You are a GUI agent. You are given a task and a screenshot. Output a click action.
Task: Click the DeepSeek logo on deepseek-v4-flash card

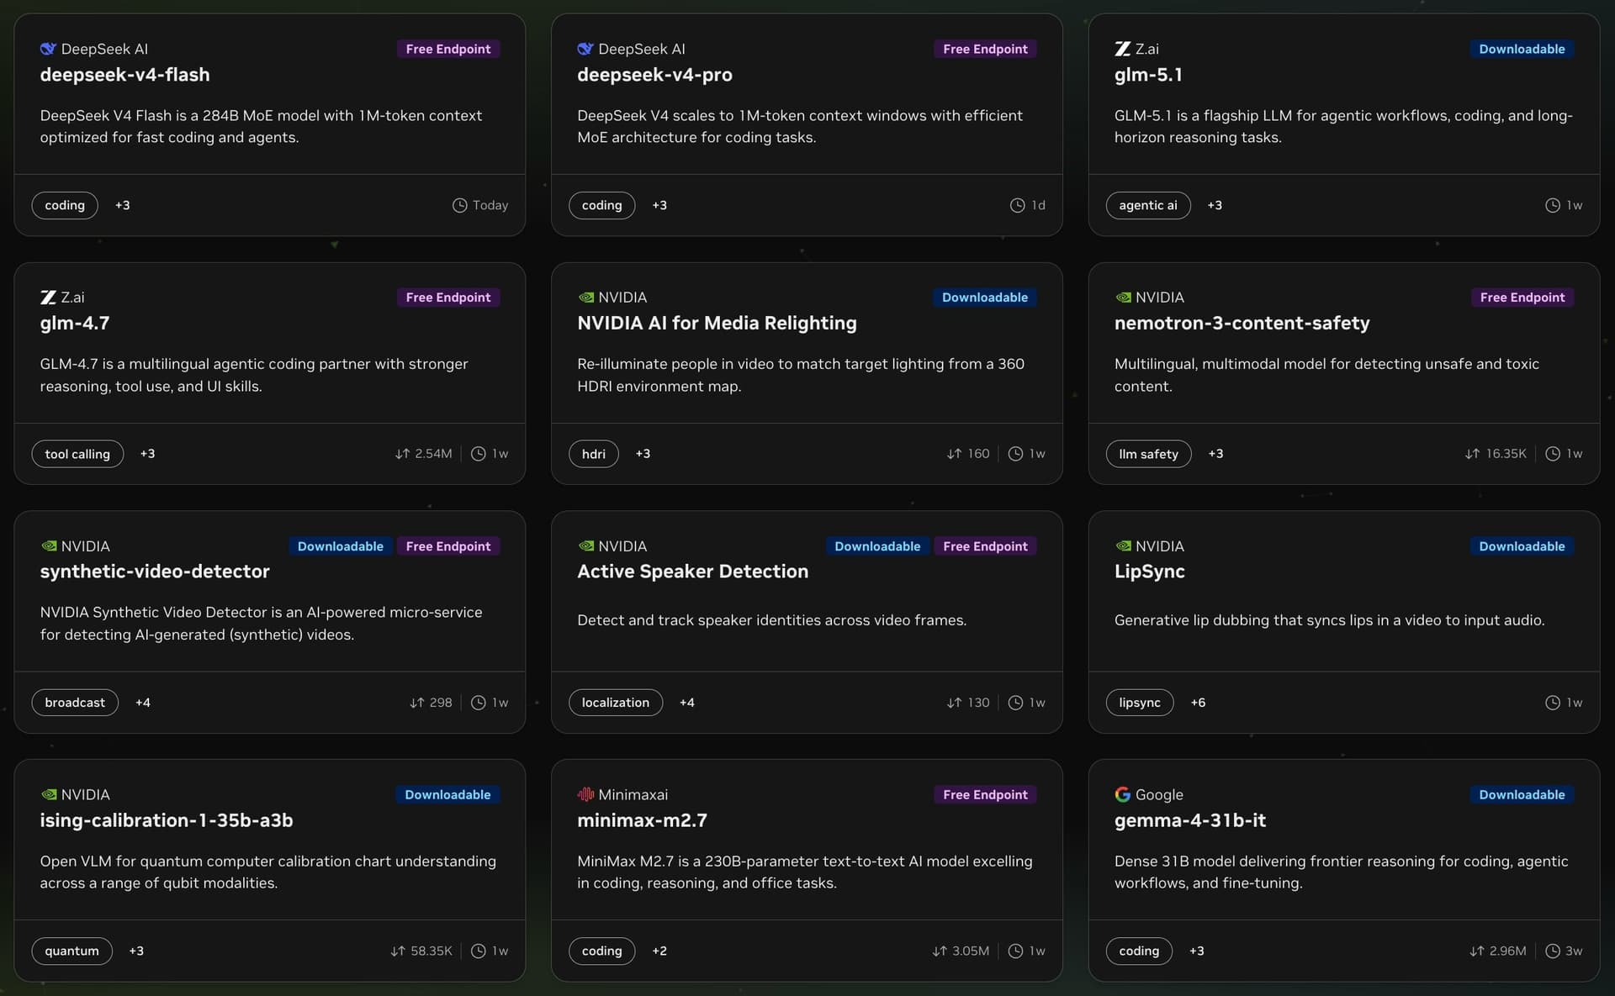coord(48,49)
